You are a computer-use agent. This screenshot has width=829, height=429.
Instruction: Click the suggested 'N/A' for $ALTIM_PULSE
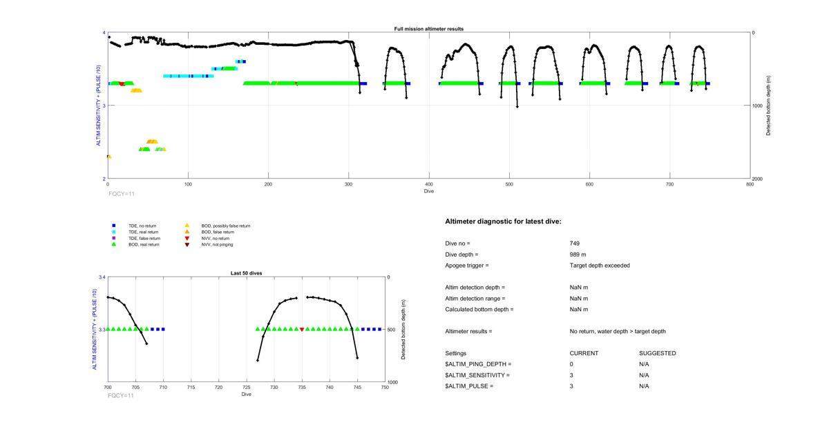coord(644,386)
